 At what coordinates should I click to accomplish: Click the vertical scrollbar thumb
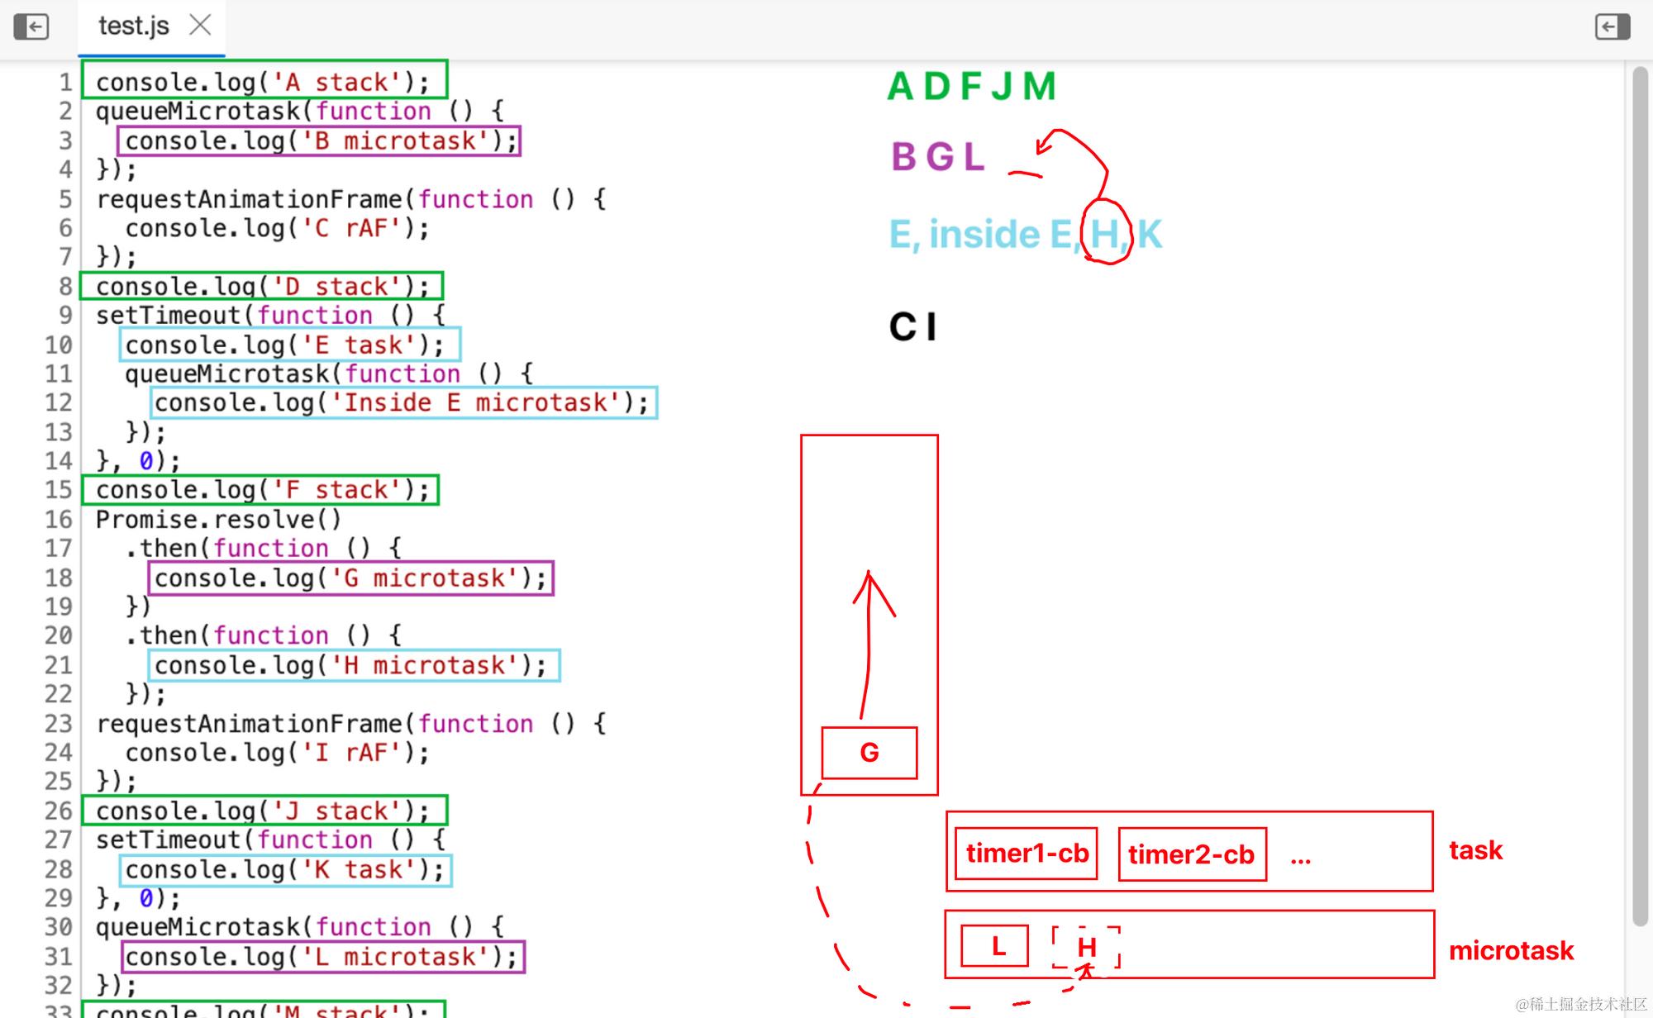pos(1641,496)
